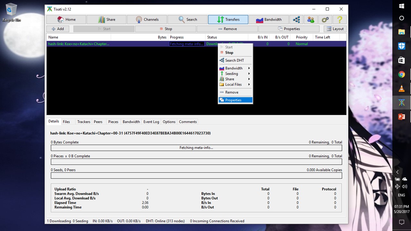Select Properties in the context menu

[x=233, y=100]
